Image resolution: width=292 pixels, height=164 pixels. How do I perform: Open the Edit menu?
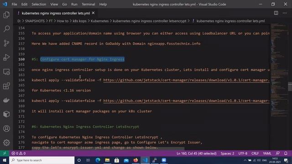[x=24, y=4]
